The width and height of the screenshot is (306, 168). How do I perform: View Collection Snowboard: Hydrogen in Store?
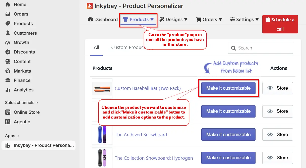pyautogui.click(x=277, y=158)
